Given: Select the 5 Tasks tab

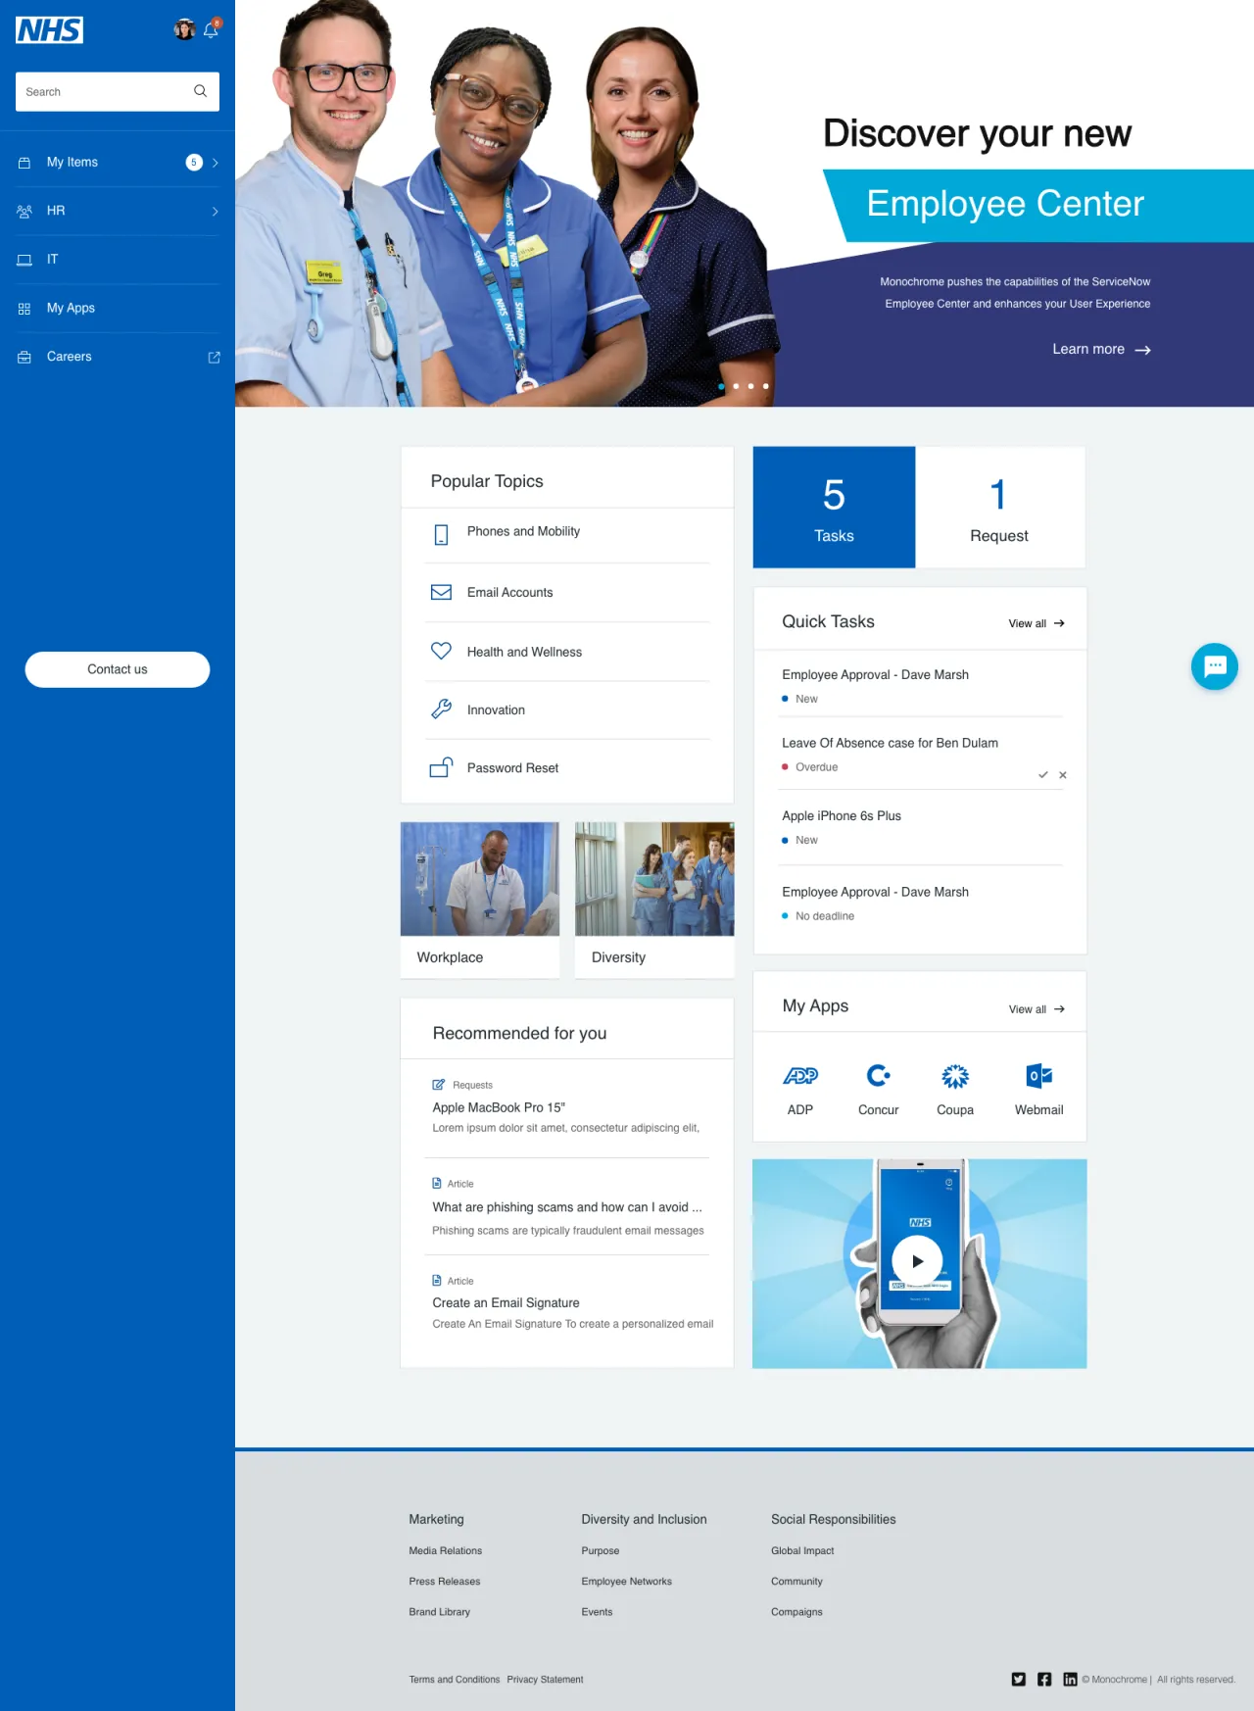Looking at the screenshot, I should click(x=834, y=508).
